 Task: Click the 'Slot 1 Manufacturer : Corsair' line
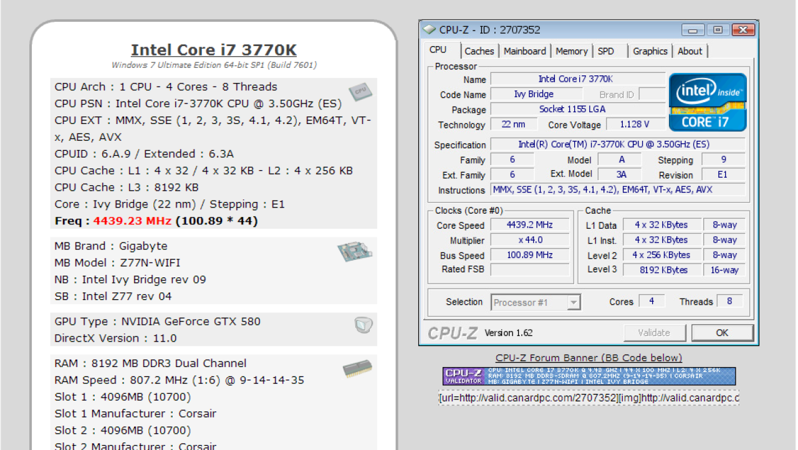(x=135, y=414)
